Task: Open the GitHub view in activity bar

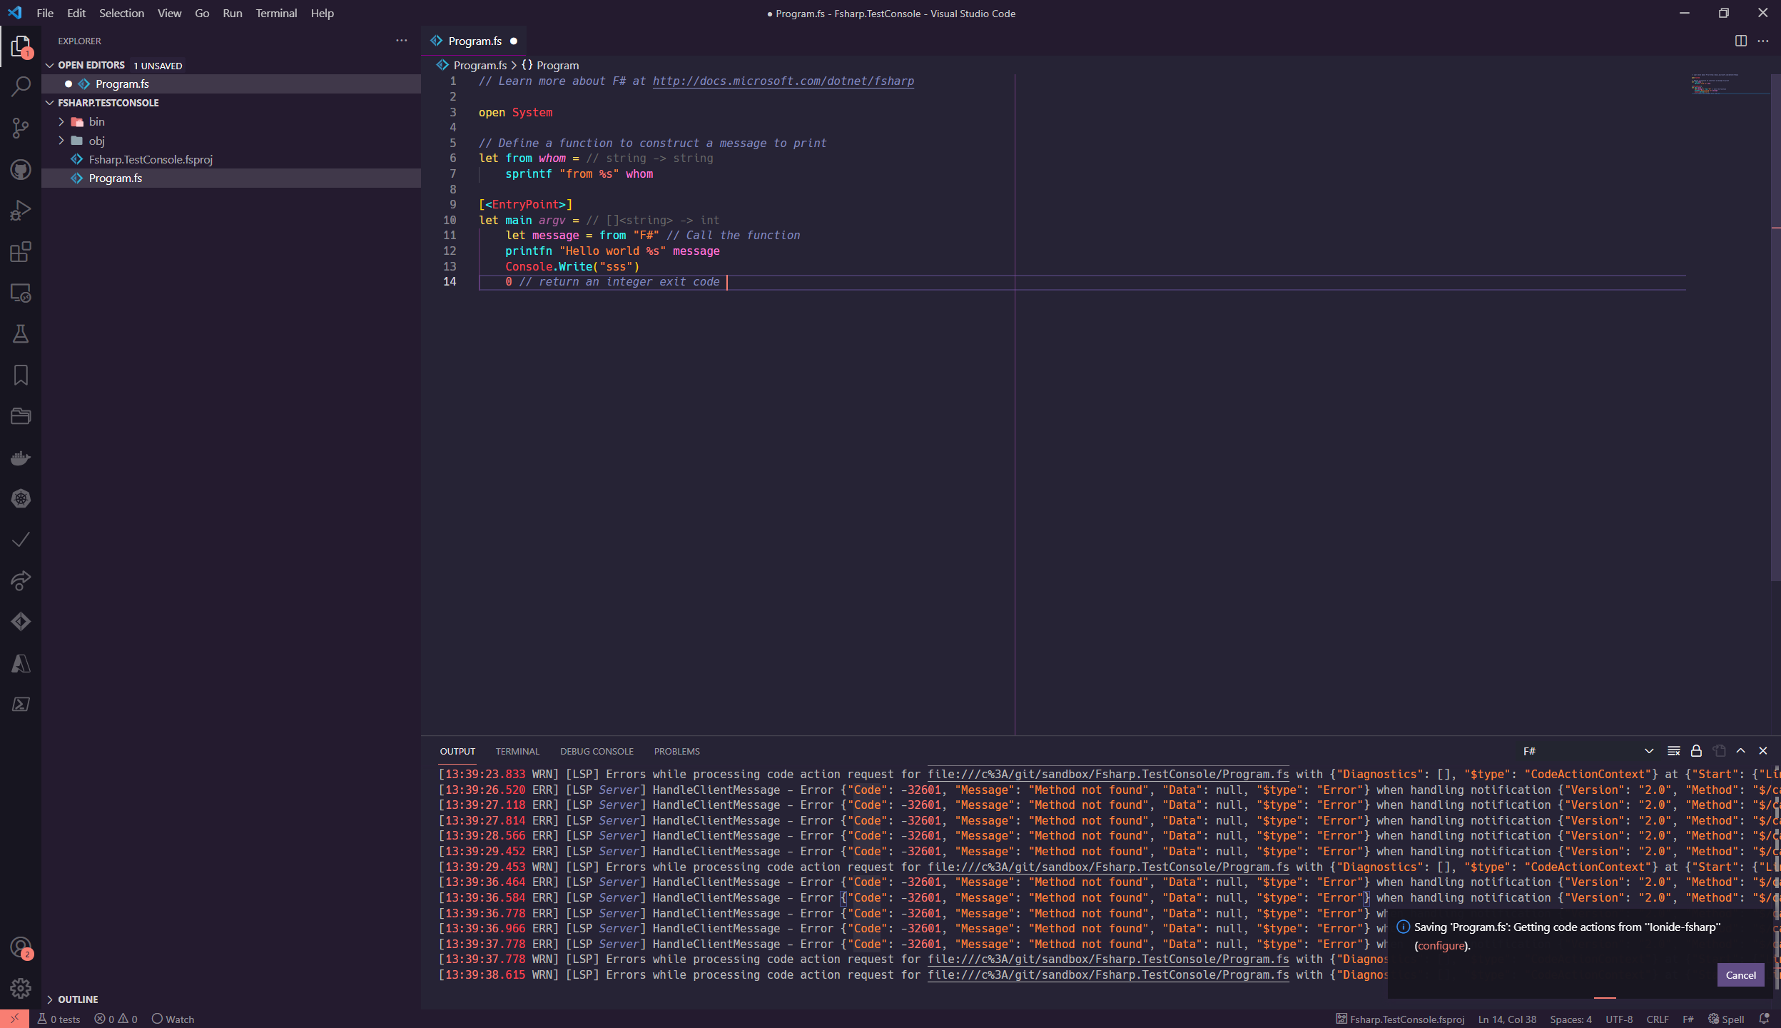Action: pos(21,169)
